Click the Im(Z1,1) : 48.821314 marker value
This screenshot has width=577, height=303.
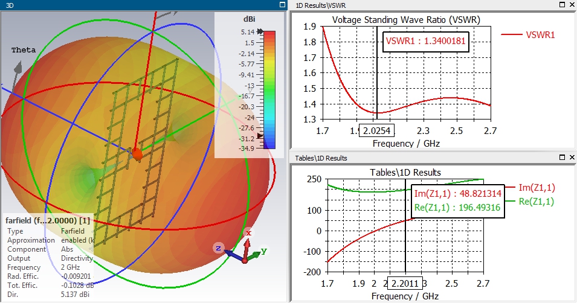click(x=458, y=194)
